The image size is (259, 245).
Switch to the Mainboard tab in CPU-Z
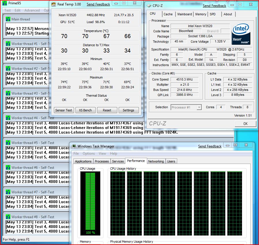[x=184, y=14]
